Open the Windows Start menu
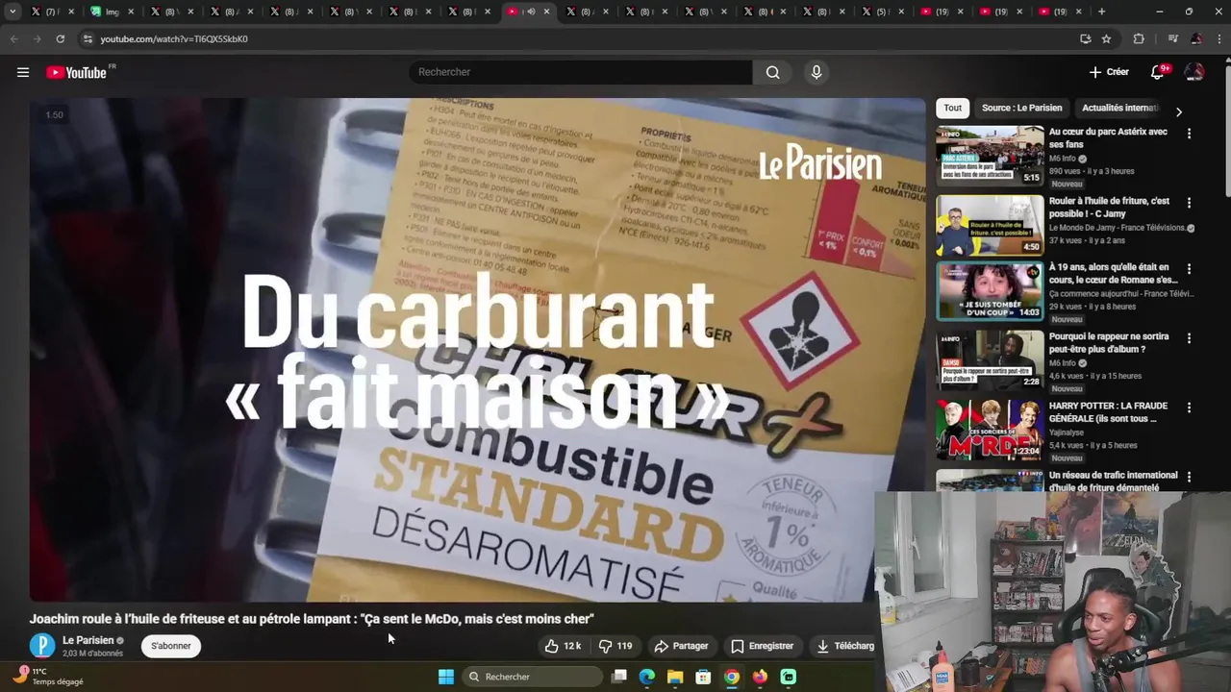The width and height of the screenshot is (1231, 692). pyautogui.click(x=446, y=677)
